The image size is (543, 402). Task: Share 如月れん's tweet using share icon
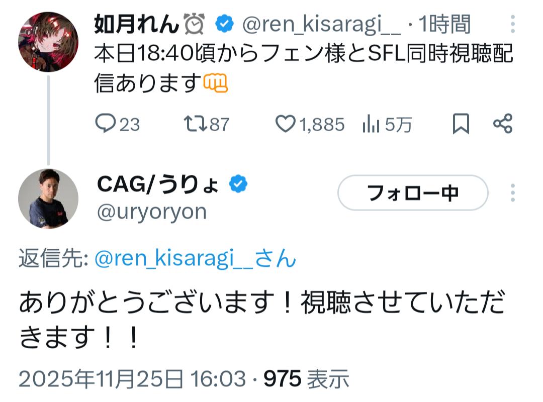coord(502,124)
